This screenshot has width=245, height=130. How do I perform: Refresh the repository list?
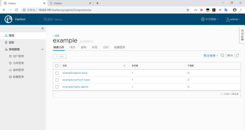237,55
